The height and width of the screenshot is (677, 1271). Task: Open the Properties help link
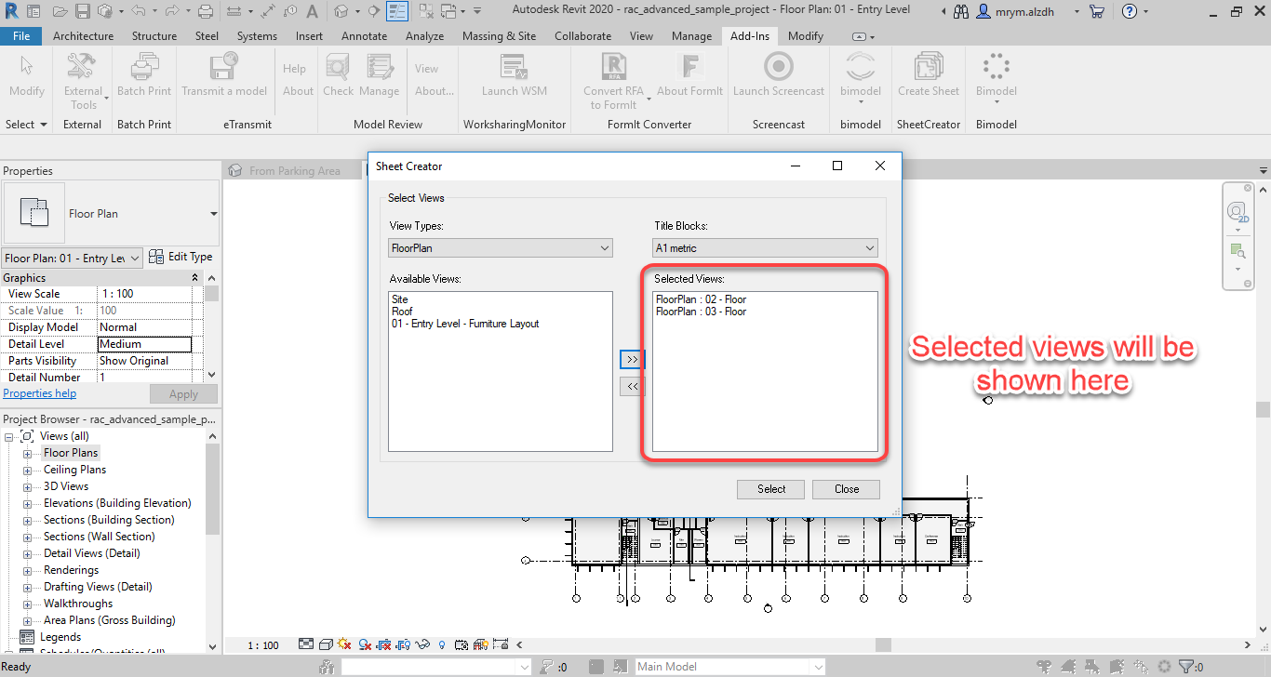(39, 392)
